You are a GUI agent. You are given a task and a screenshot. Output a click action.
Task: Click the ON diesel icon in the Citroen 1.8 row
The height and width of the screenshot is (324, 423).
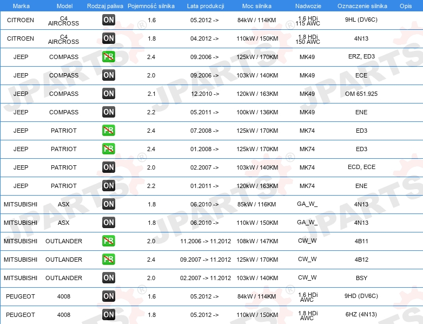[109, 38]
